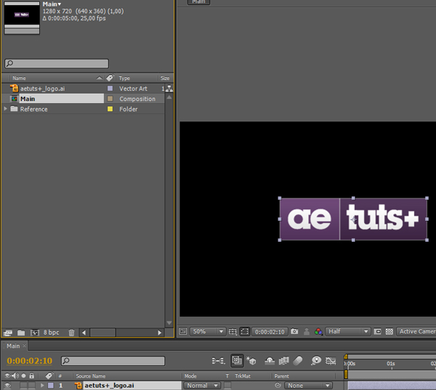Screen dimensions: 436x390
Task: Click the eye video column header
Action: (x=7, y=375)
